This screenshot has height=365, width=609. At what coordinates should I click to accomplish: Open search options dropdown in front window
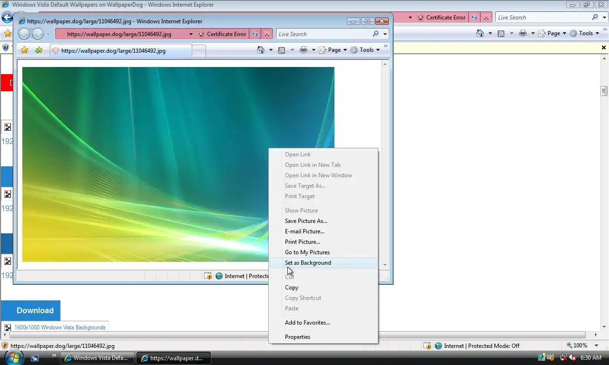pyautogui.click(x=385, y=34)
